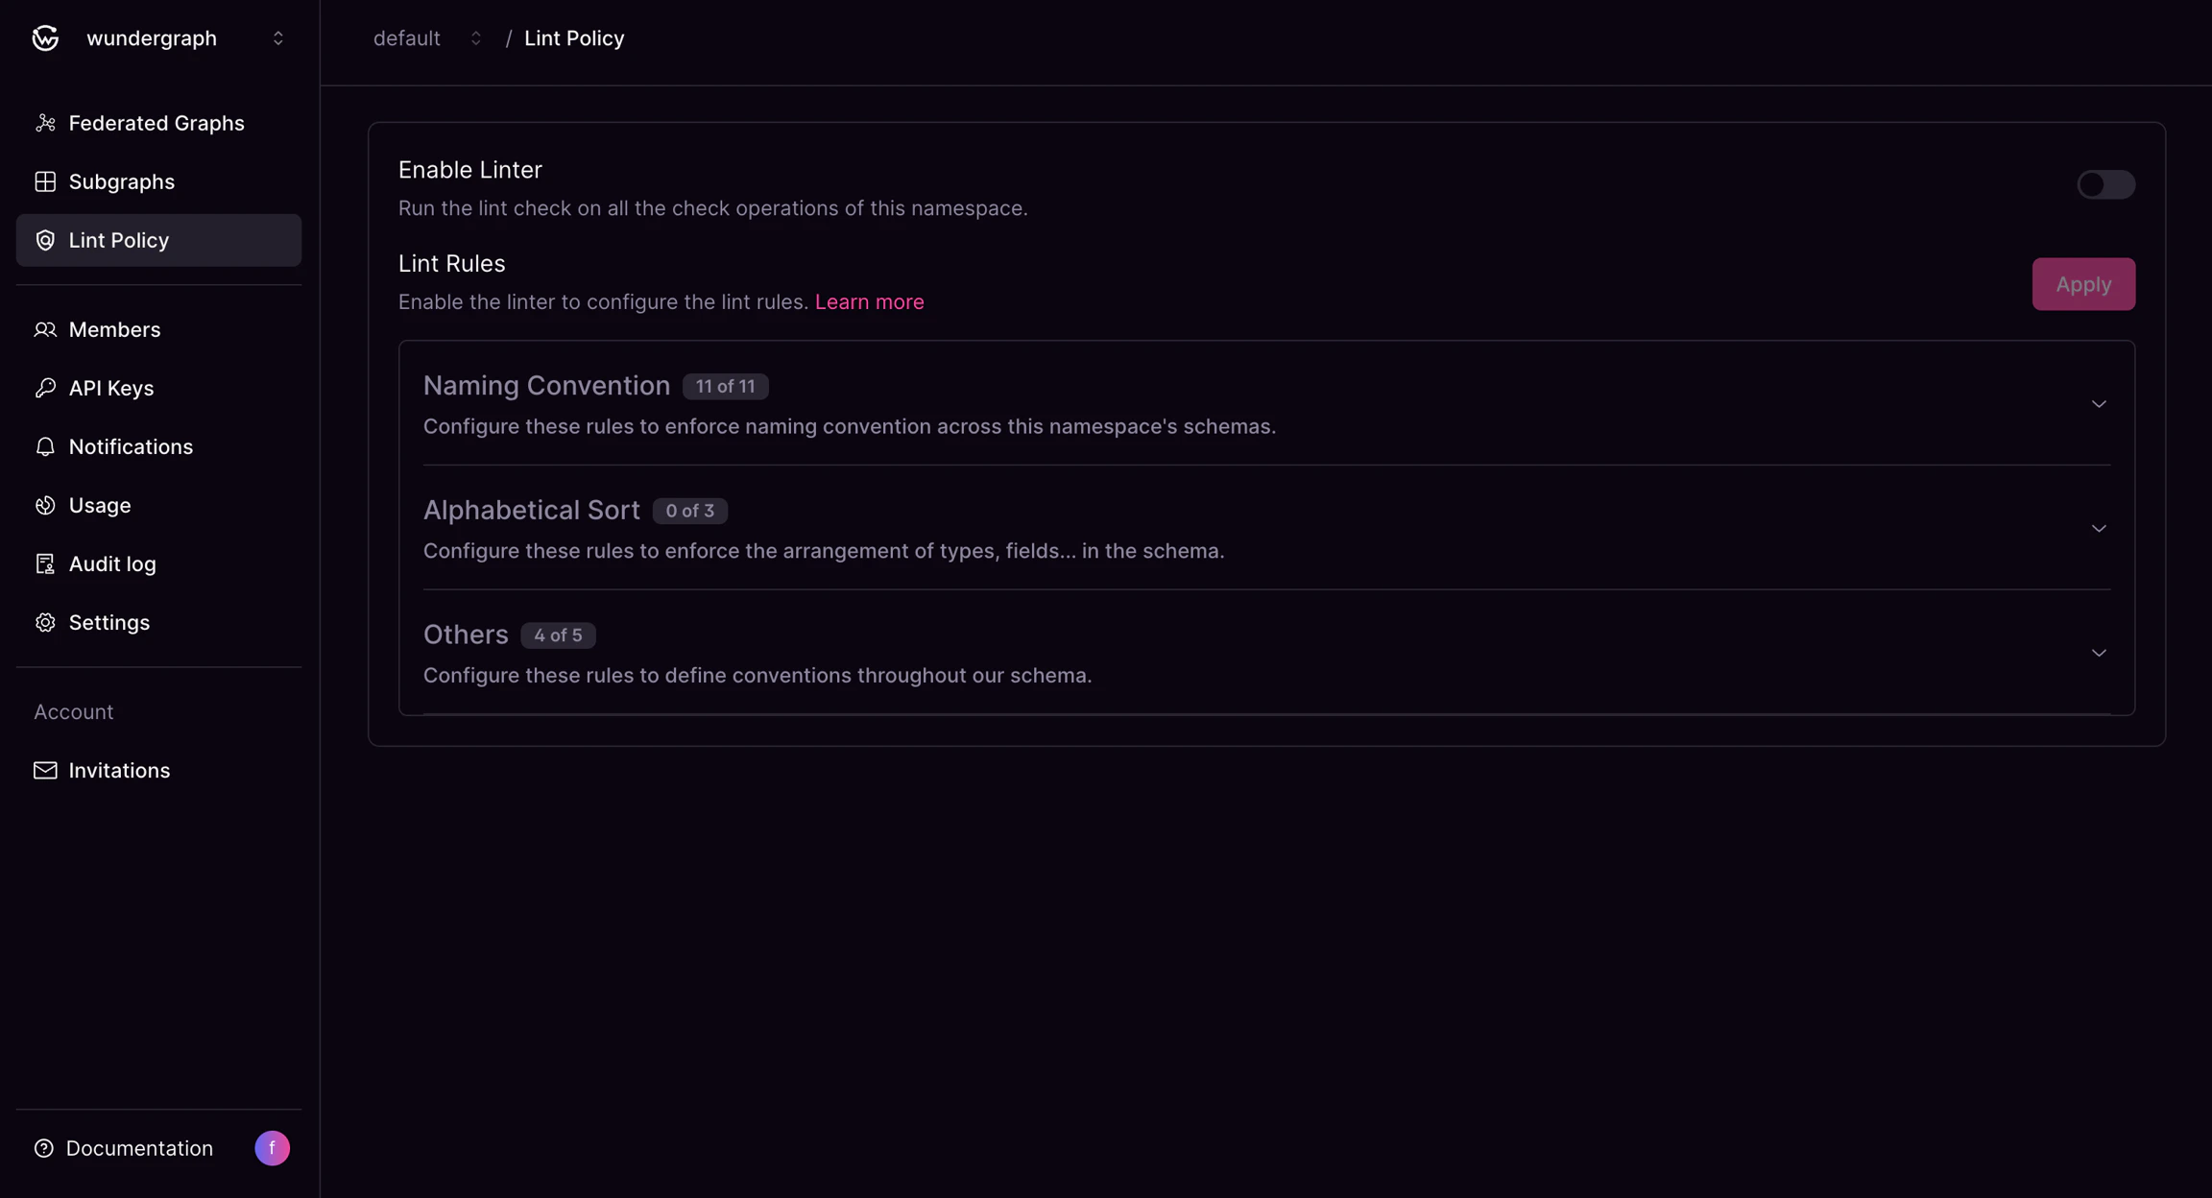Viewport: 2212px width, 1198px height.
Task: Open Notifications via the bell icon
Action: [46, 446]
